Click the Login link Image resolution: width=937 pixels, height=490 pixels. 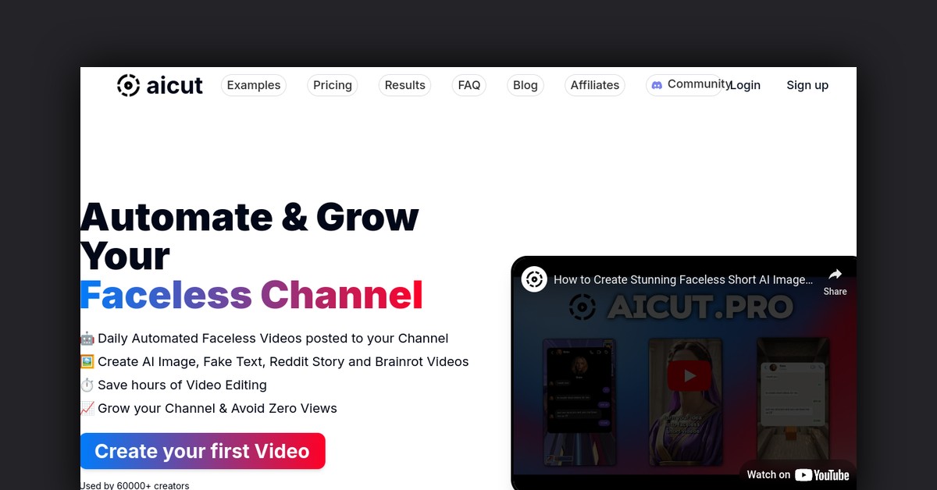click(746, 85)
